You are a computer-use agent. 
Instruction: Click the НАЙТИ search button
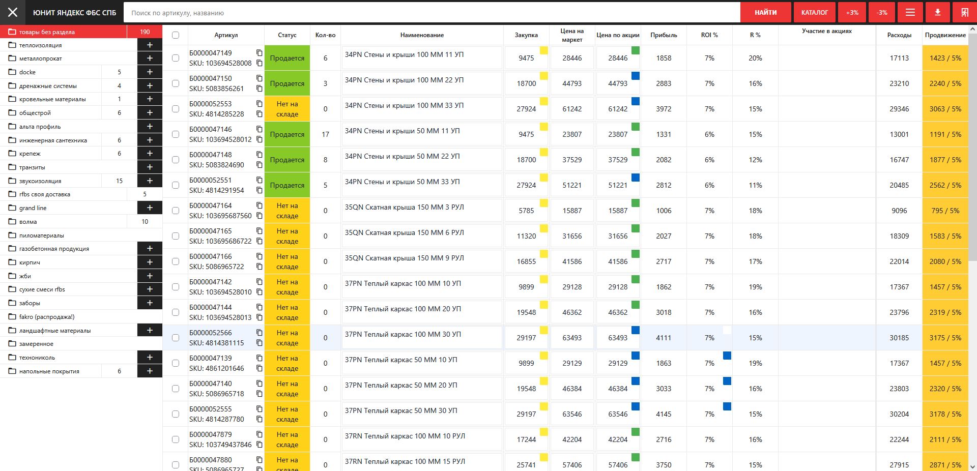(x=765, y=13)
